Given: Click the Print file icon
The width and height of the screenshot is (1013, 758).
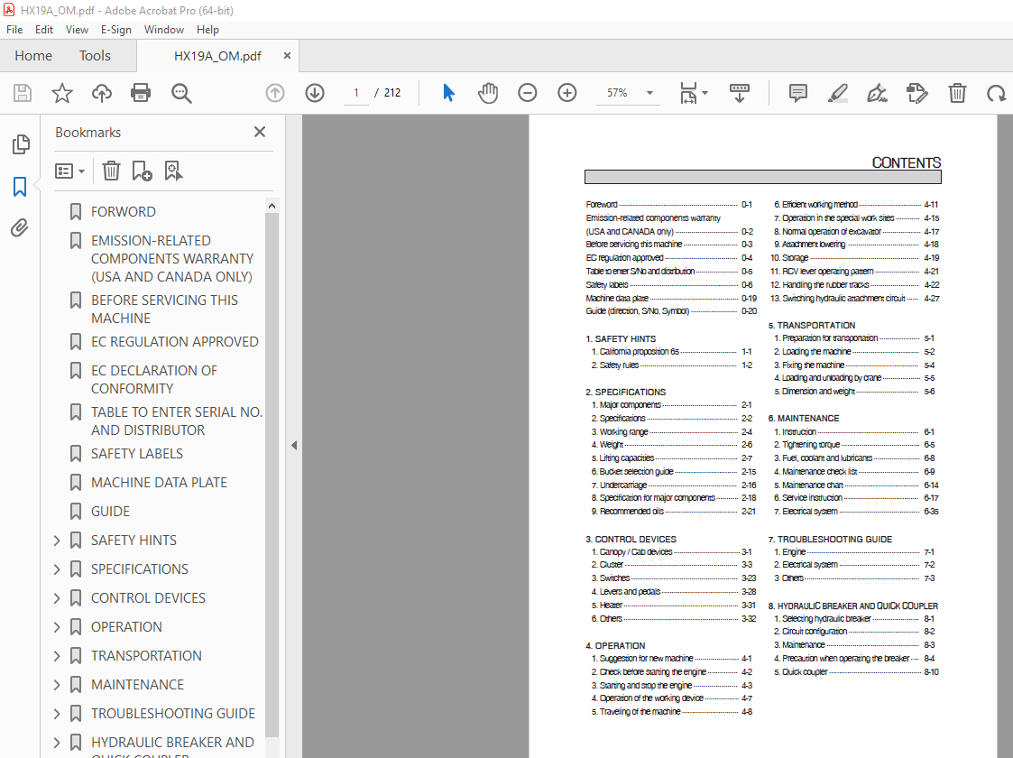Looking at the screenshot, I should 141,93.
